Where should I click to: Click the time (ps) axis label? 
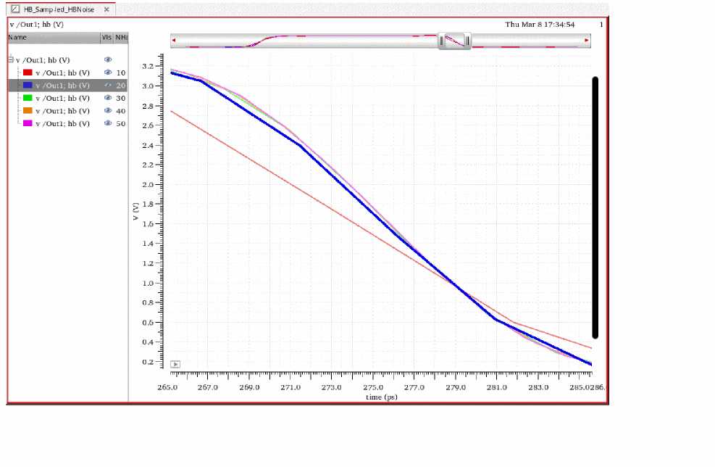(382, 397)
